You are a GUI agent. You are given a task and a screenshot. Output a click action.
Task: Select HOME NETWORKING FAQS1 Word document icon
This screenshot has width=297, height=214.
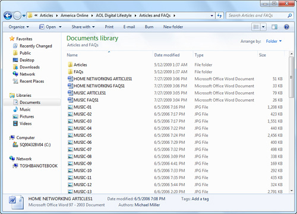tap(70, 86)
